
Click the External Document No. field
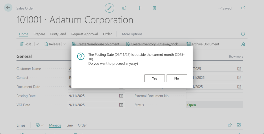214,96
